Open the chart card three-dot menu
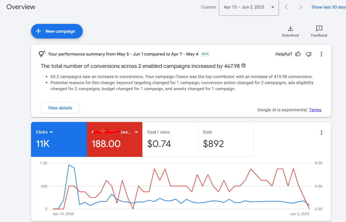The height and width of the screenshot is (222, 346). coord(321,133)
